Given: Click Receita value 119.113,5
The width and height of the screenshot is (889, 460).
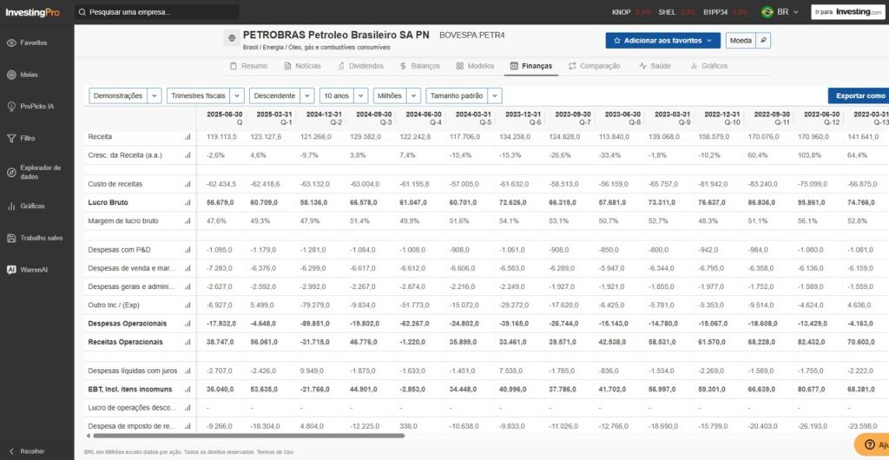Looking at the screenshot, I should click(x=221, y=136).
